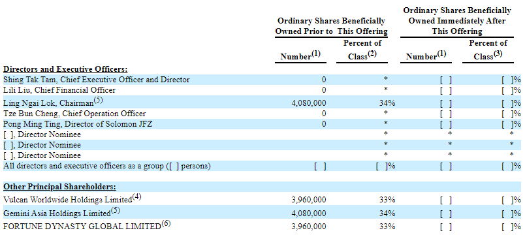Select Ling Ngai Lok's 4,080,000 share count
Image resolution: width=525 pixels, height=237 pixels.
(x=309, y=103)
